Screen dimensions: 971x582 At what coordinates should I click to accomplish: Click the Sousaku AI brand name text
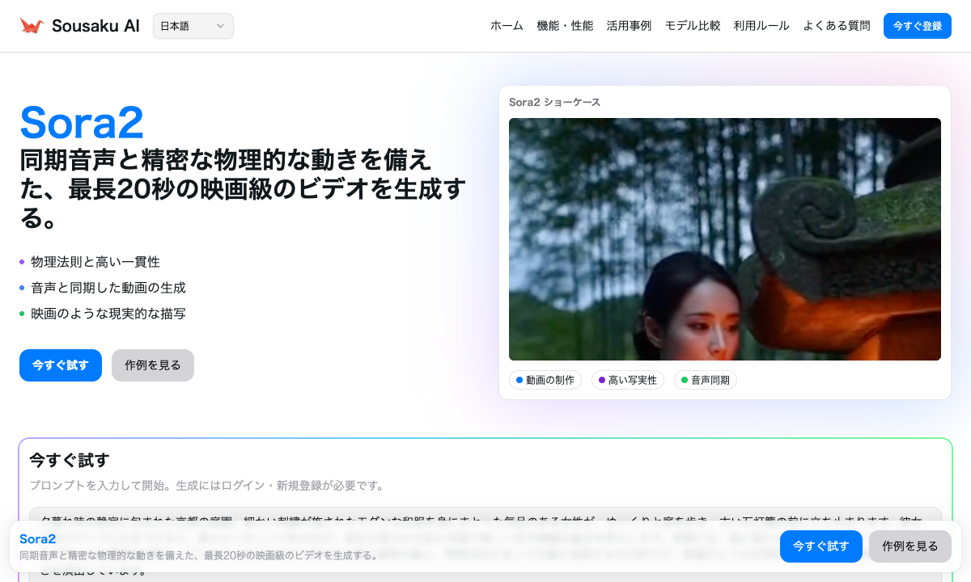[x=95, y=26]
